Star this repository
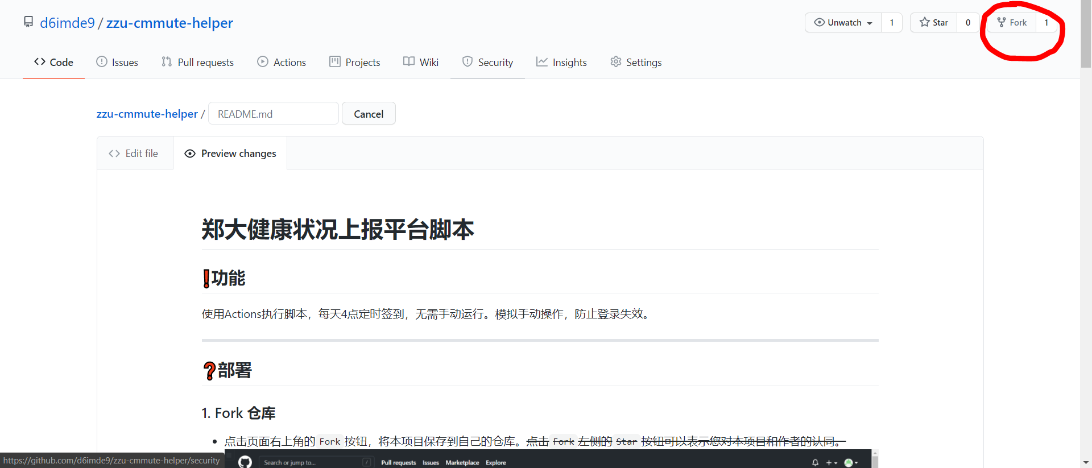Image resolution: width=1092 pixels, height=468 pixels. pyautogui.click(x=933, y=23)
